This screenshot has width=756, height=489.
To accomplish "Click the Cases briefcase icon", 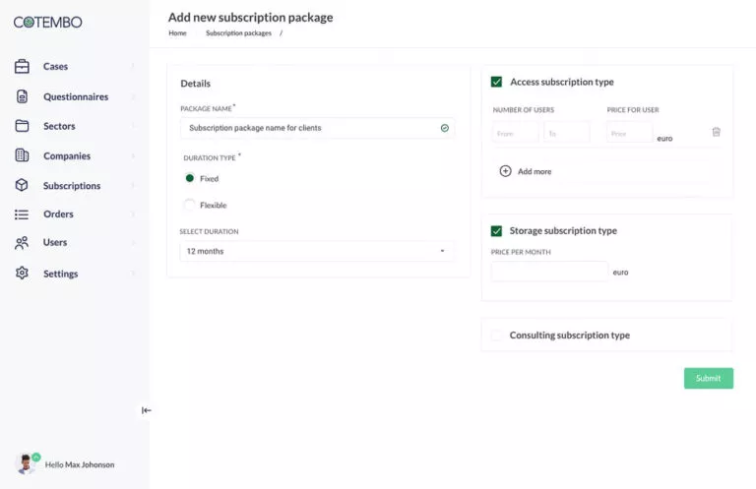I will coord(22,67).
